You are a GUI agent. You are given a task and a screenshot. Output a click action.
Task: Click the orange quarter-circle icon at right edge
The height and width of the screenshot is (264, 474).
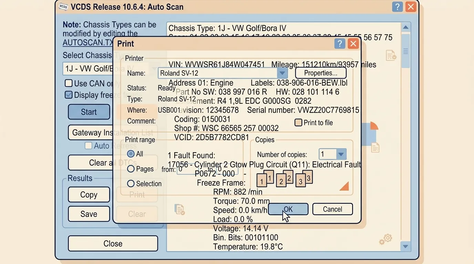click(374, 126)
